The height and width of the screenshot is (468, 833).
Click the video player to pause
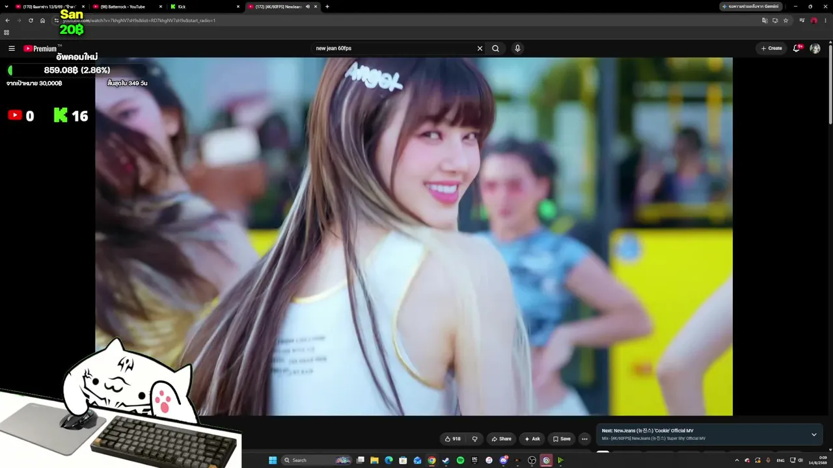point(414,236)
